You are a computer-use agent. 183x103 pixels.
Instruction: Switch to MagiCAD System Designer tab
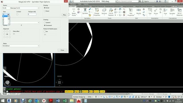[163, 6]
